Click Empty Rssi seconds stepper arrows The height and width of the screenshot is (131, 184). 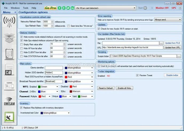pyautogui.click(x=65, y=44)
